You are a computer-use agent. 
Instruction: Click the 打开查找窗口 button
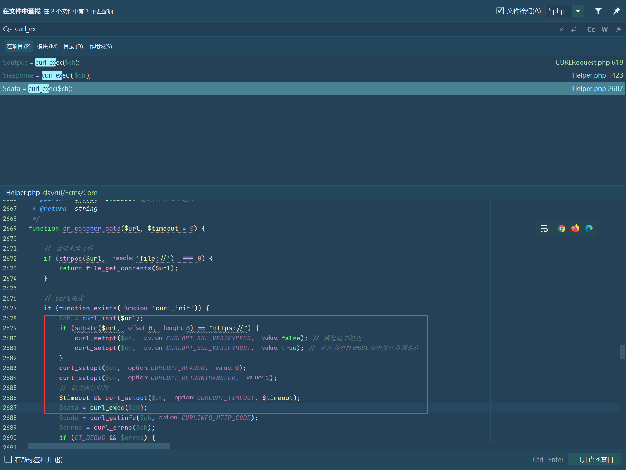point(594,460)
